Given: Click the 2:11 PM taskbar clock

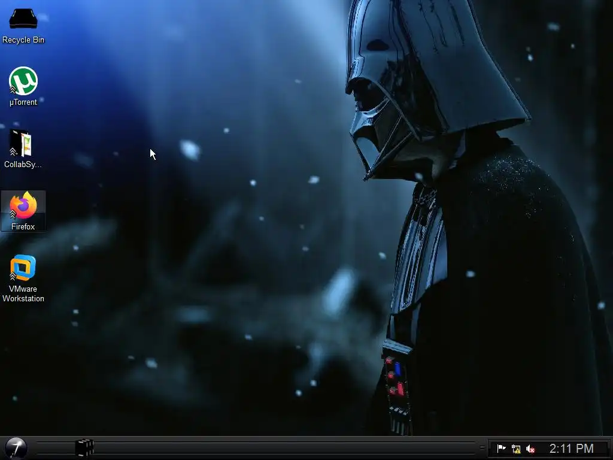Looking at the screenshot, I should point(571,448).
